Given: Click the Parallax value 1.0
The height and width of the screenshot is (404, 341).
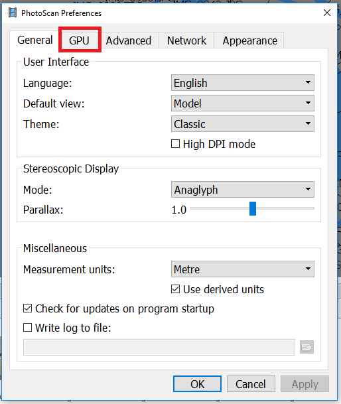Looking at the screenshot, I should click(179, 210).
